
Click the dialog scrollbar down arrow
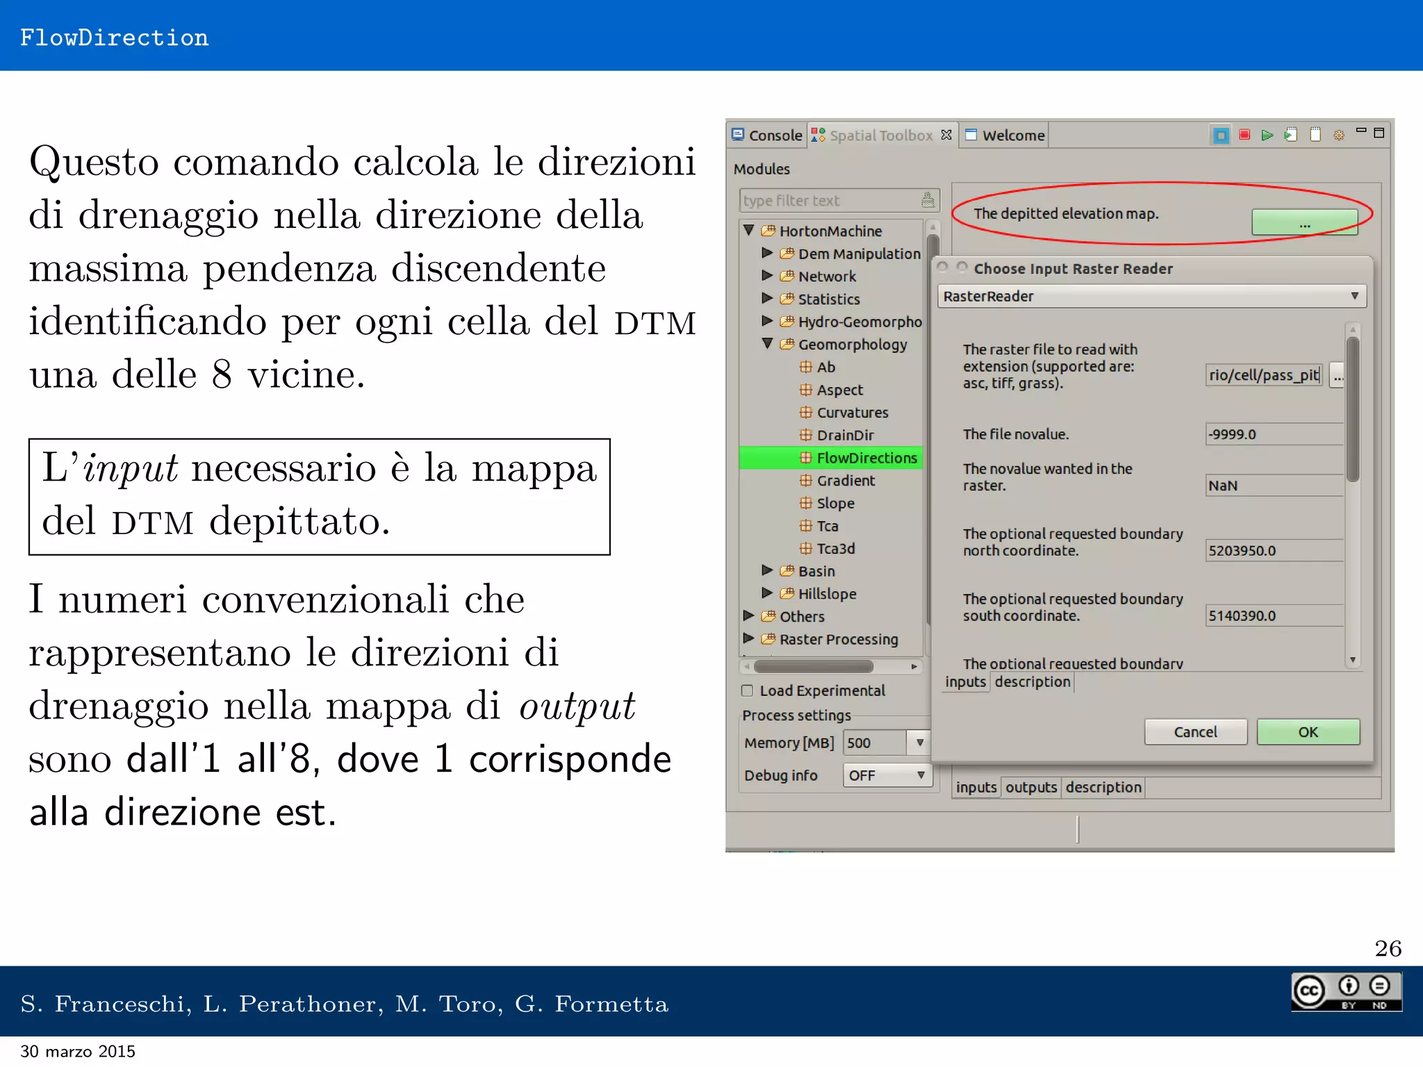pyautogui.click(x=1352, y=660)
